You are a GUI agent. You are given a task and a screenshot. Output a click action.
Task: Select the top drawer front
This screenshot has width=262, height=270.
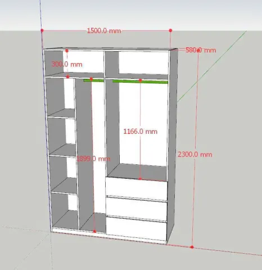tap(137, 188)
